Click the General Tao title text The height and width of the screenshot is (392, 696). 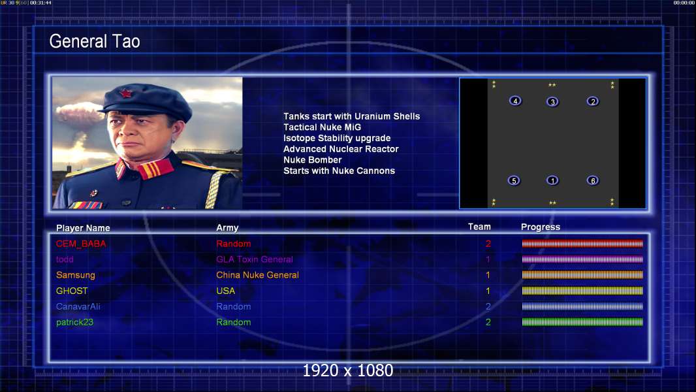click(95, 41)
